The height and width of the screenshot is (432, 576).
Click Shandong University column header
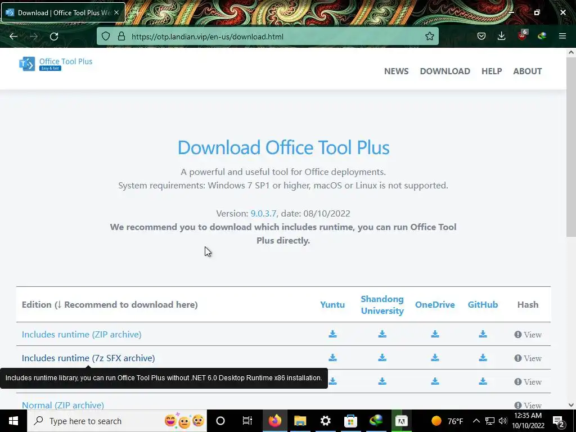(382, 304)
